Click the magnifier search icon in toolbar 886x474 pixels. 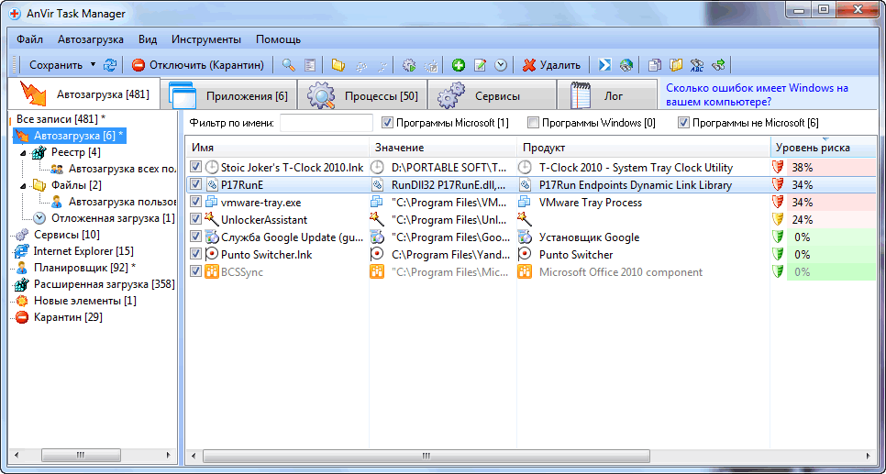(288, 65)
